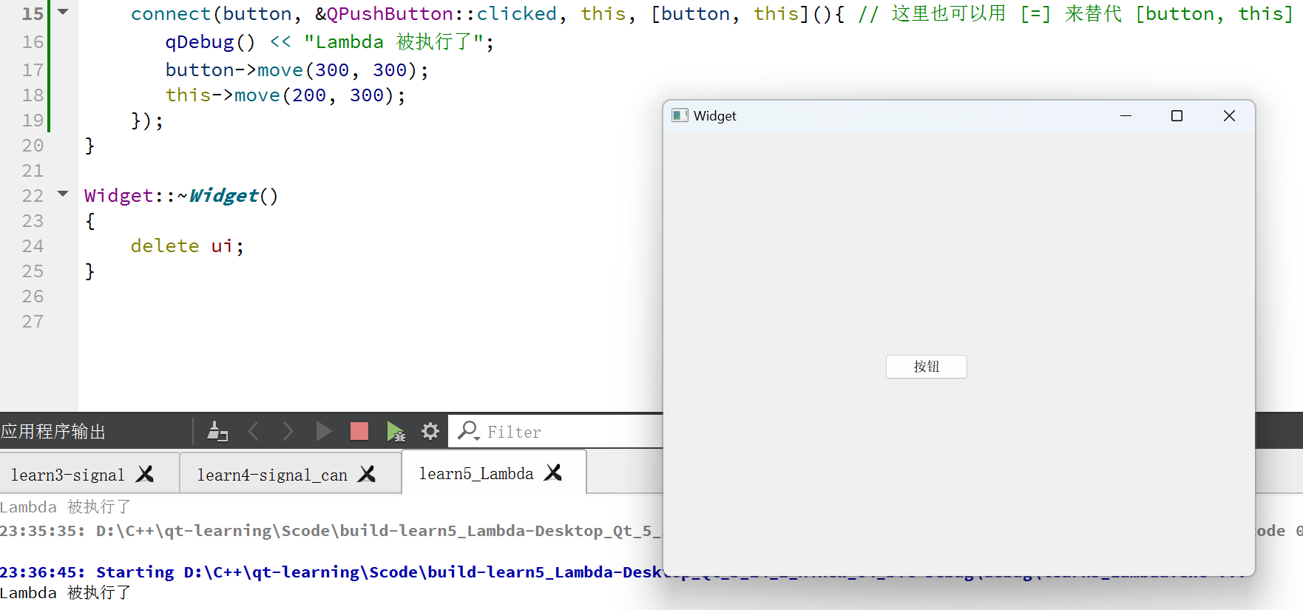The image size is (1303, 610).
Task: Click the 'qDebug()' call on line 16
Action: coord(210,42)
